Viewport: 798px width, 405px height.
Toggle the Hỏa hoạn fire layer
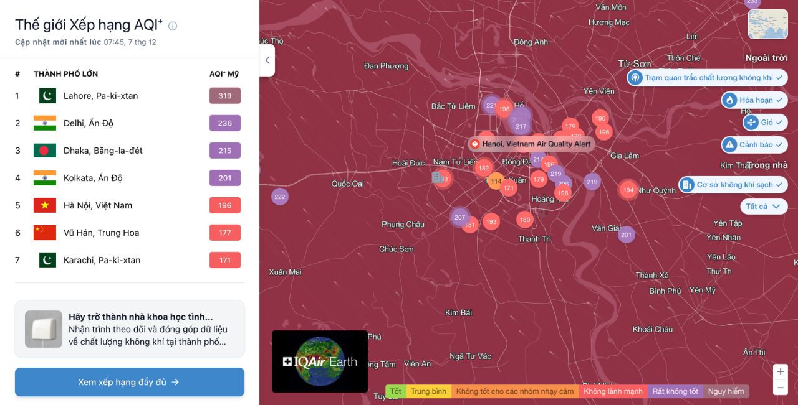coord(754,100)
